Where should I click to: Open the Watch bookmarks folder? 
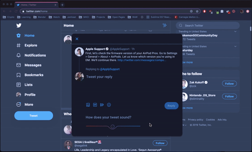(x=54, y=17)
